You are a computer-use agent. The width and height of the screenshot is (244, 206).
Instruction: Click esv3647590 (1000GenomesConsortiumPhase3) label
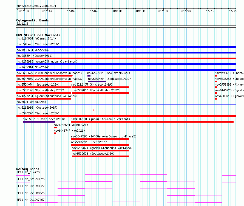[x=104, y=136]
